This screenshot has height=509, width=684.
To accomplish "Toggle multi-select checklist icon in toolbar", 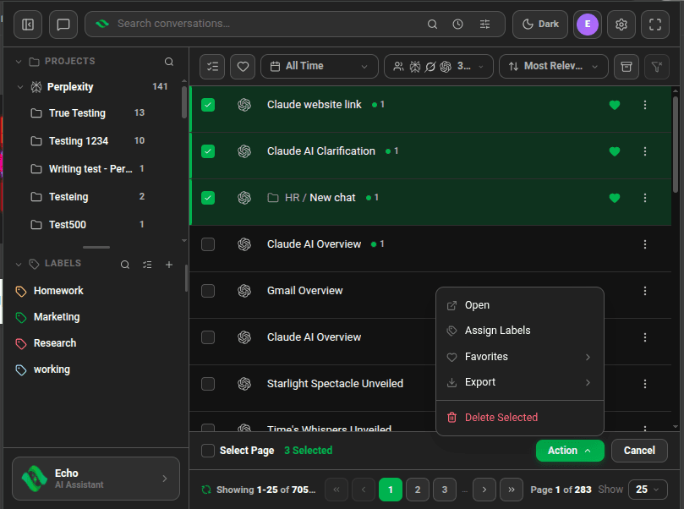I will [x=212, y=67].
